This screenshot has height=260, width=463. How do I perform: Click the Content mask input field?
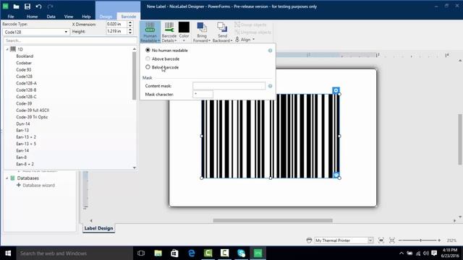tap(229, 86)
